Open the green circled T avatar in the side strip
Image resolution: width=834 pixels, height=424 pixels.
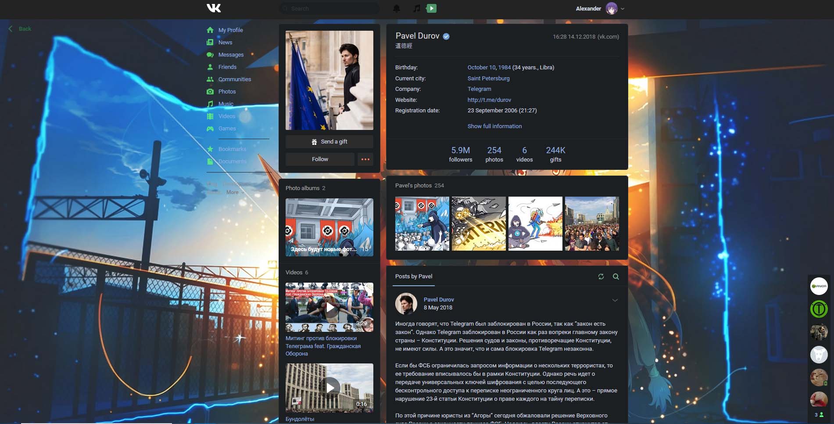click(x=819, y=309)
